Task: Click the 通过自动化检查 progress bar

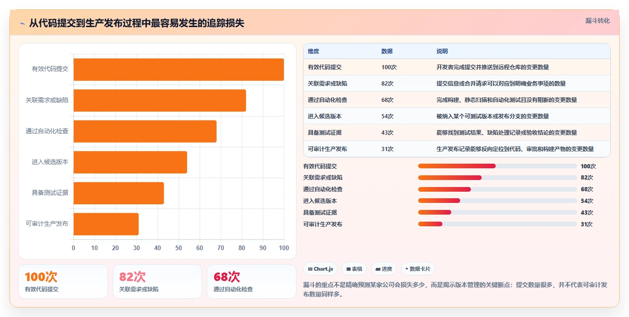Action: coord(498,189)
